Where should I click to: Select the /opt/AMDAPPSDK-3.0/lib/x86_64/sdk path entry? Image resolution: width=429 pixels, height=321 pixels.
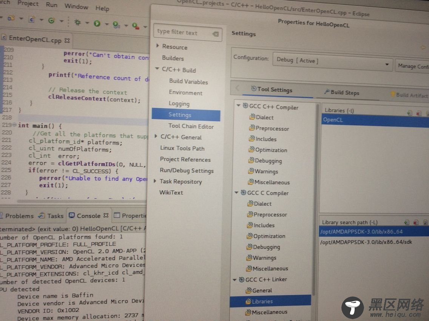366,242
